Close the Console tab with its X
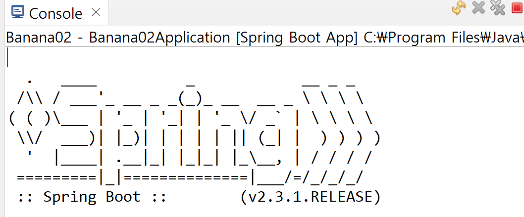The height and width of the screenshot is (217, 524). (x=96, y=13)
